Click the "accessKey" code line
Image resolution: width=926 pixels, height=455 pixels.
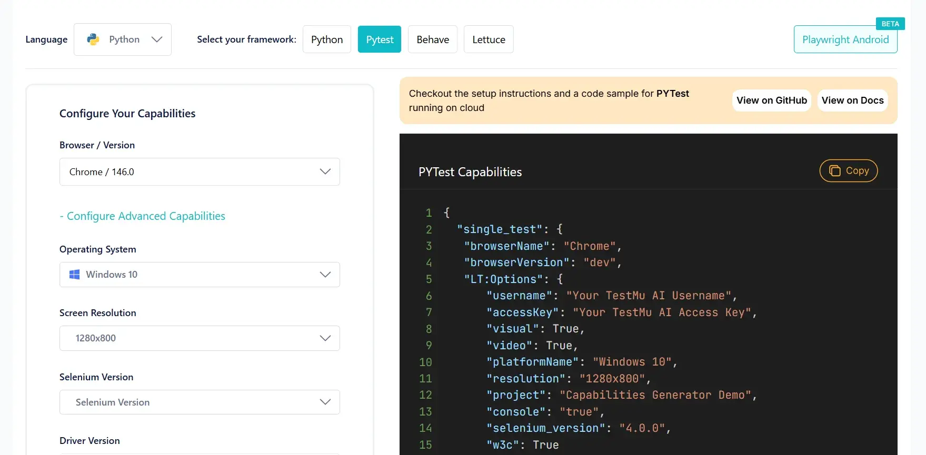coord(622,312)
